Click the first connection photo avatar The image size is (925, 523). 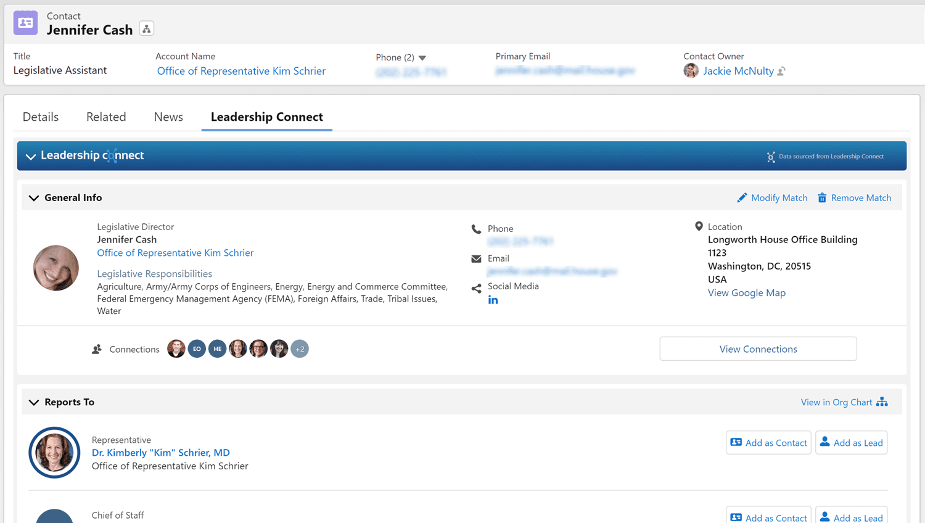(176, 349)
